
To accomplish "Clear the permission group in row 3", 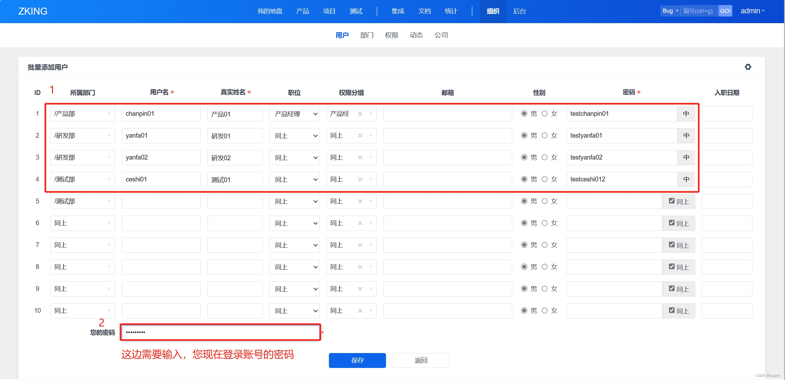I will point(360,158).
